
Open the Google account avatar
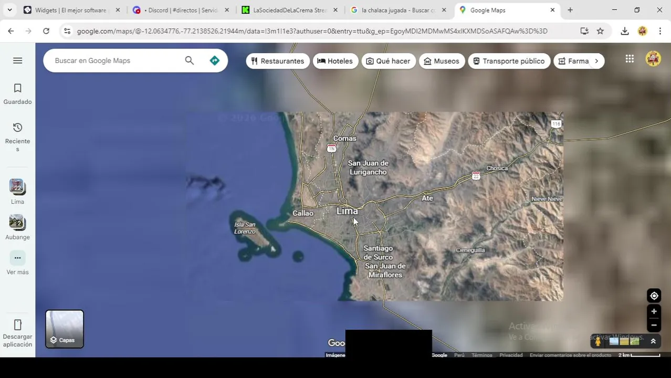point(653,59)
